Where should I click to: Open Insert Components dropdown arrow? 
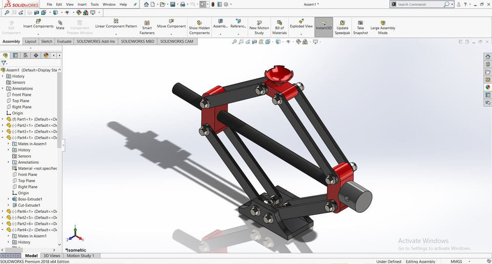coord(38,33)
